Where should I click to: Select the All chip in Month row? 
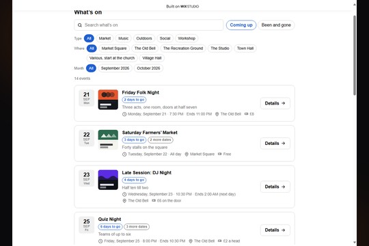91,68
